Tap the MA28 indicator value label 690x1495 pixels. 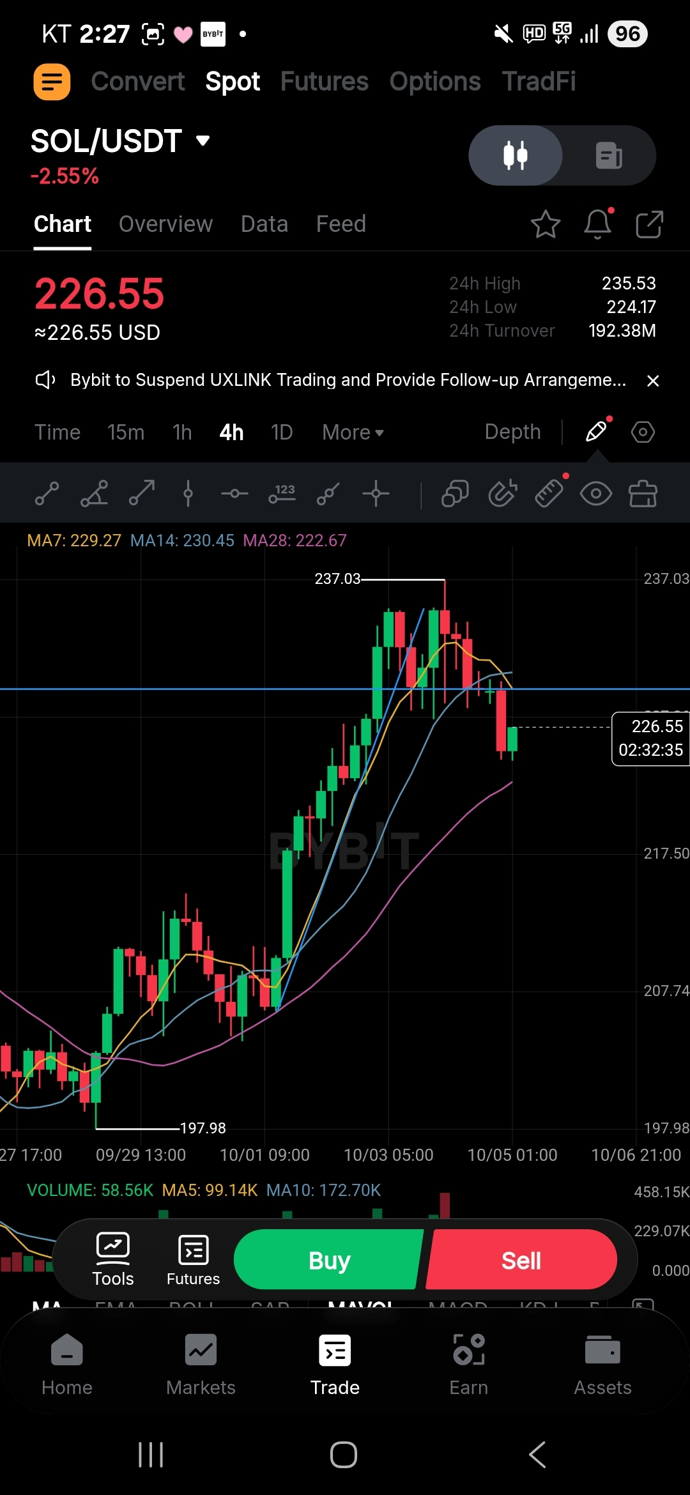295,540
